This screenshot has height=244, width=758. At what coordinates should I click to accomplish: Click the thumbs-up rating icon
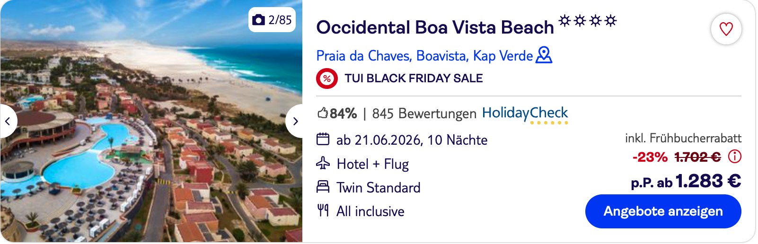[x=323, y=113]
